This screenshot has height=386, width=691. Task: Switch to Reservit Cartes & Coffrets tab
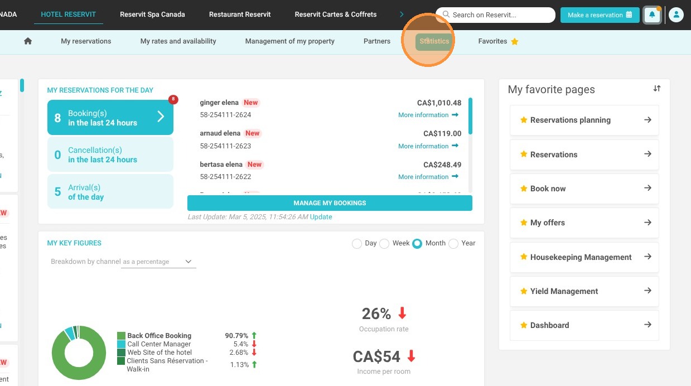pyautogui.click(x=336, y=15)
